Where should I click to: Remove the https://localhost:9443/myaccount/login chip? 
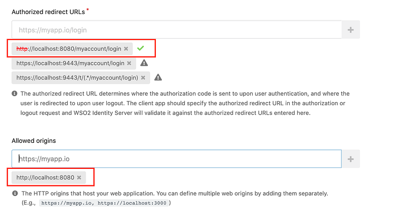[129, 63]
